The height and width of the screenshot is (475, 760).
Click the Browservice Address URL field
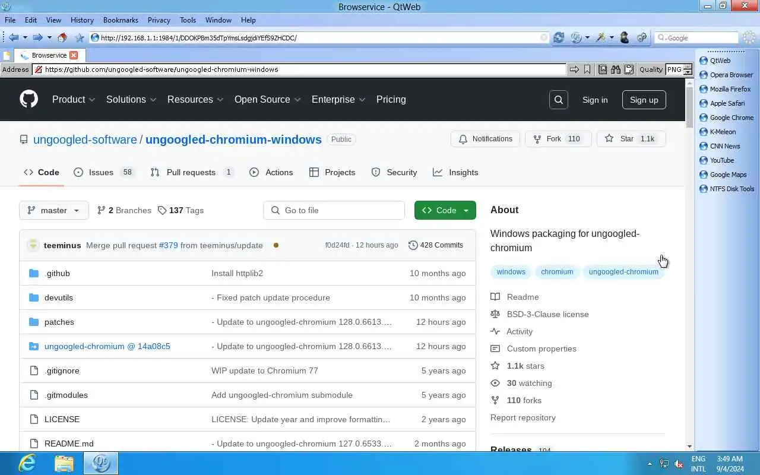click(300, 69)
